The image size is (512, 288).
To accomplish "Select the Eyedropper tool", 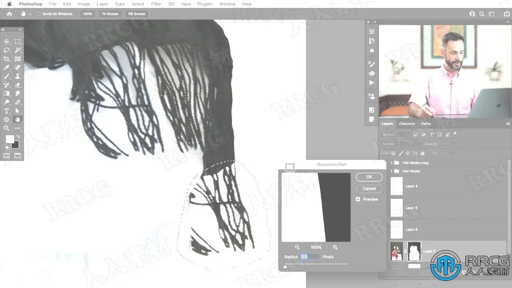I will [x=7, y=68].
